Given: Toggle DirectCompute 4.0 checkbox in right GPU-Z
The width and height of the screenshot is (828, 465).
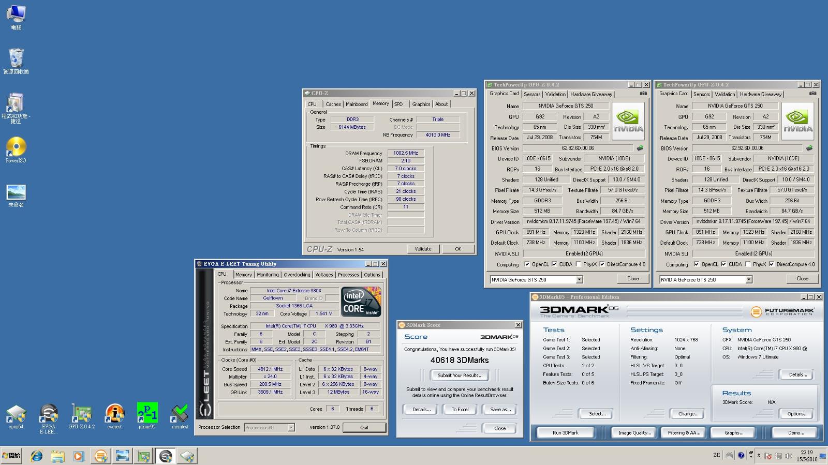Looking at the screenshot, I should pyautogui.click(x=772, y=264).
